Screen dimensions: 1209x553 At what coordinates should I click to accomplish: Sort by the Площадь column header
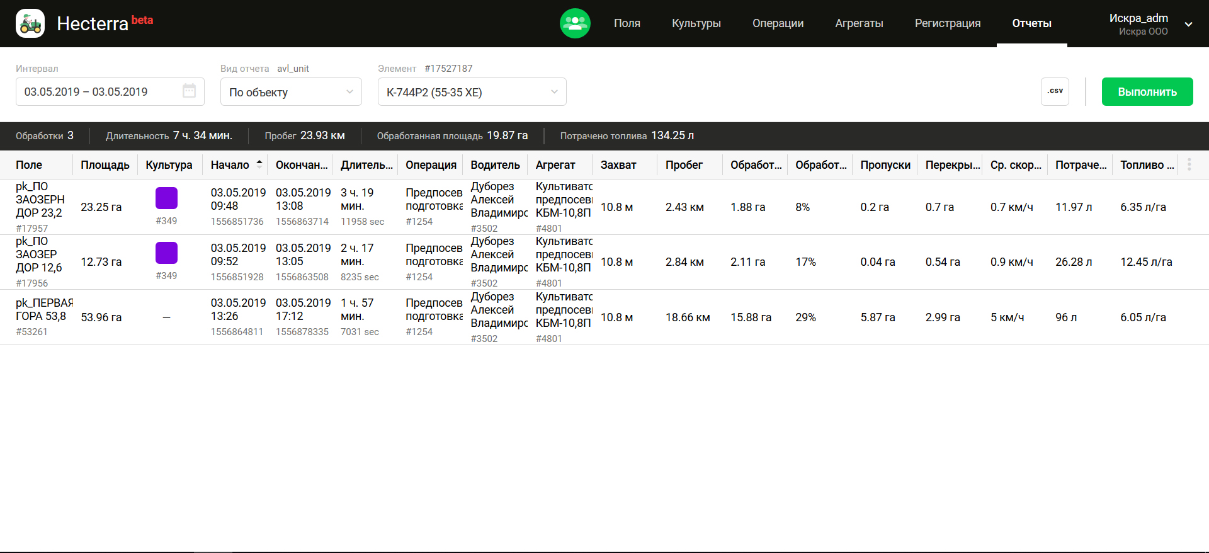[x=105, y=165]
